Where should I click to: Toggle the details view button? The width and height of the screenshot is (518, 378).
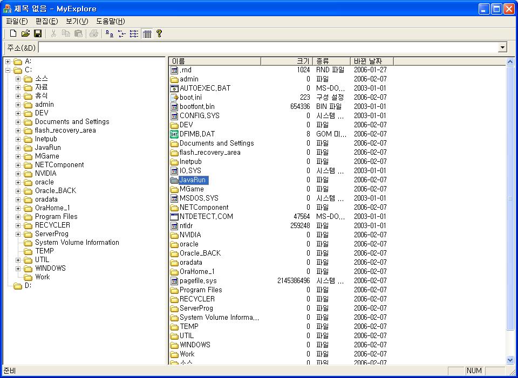[147, 33]
